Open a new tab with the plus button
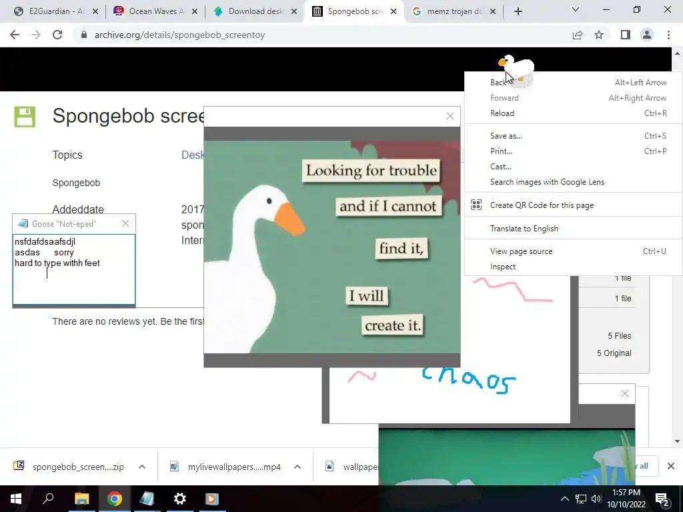This screenshot has height=512, width=683. coord(518,11)
